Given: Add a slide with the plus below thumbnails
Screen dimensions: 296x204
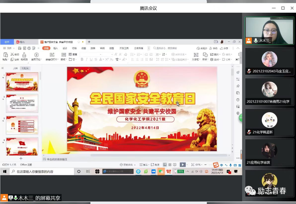Looking at the screenshot, I should (x=21, y=158).
